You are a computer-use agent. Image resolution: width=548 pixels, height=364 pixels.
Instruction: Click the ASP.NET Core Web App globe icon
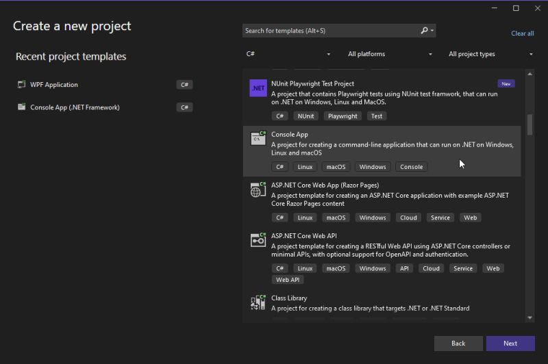(258, 190)
